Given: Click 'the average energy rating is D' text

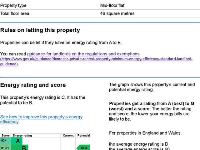Looking at the screenshot, I should point(138,144).
